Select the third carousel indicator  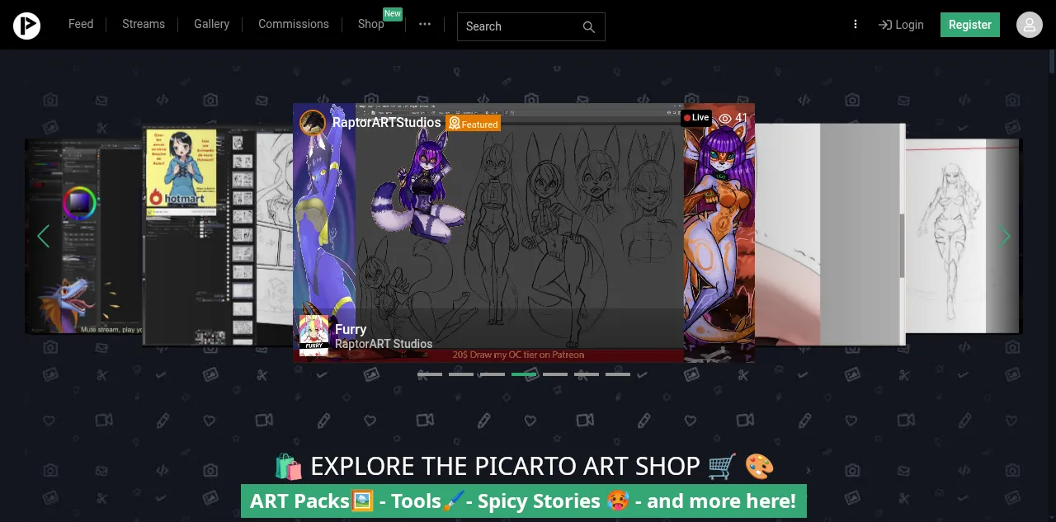coord(493,374)
